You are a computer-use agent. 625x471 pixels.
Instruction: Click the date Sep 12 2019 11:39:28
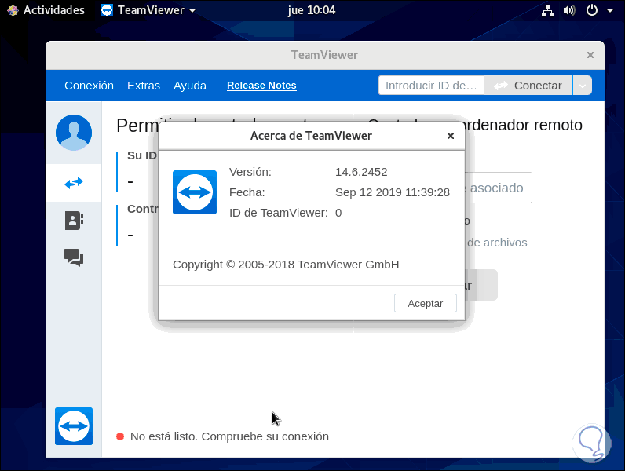[x=393, y=192]
